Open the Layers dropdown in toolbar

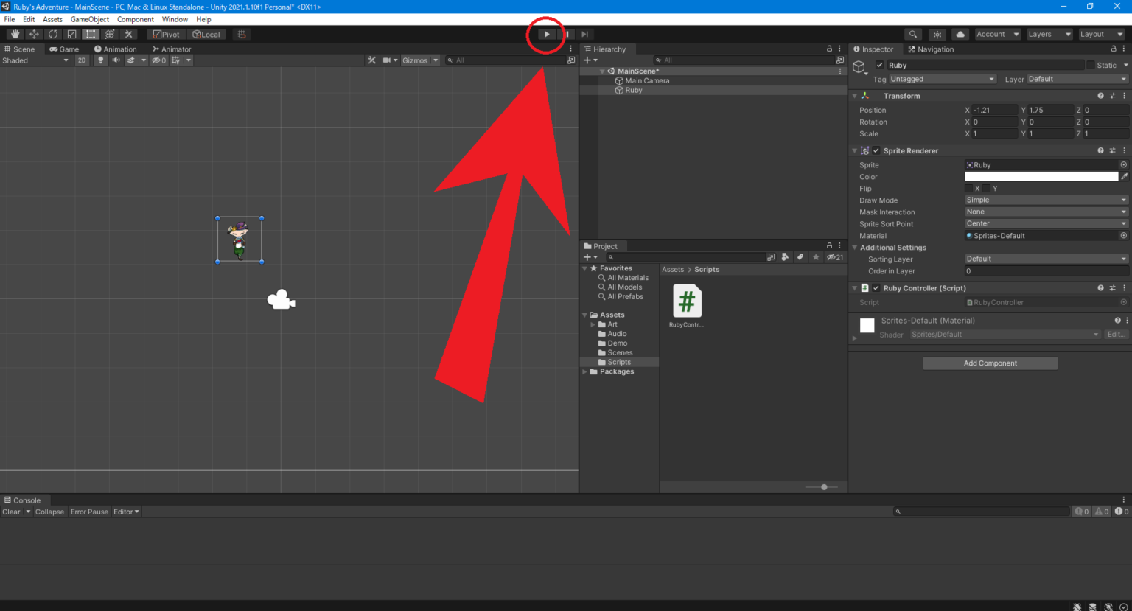(1049, 35)
